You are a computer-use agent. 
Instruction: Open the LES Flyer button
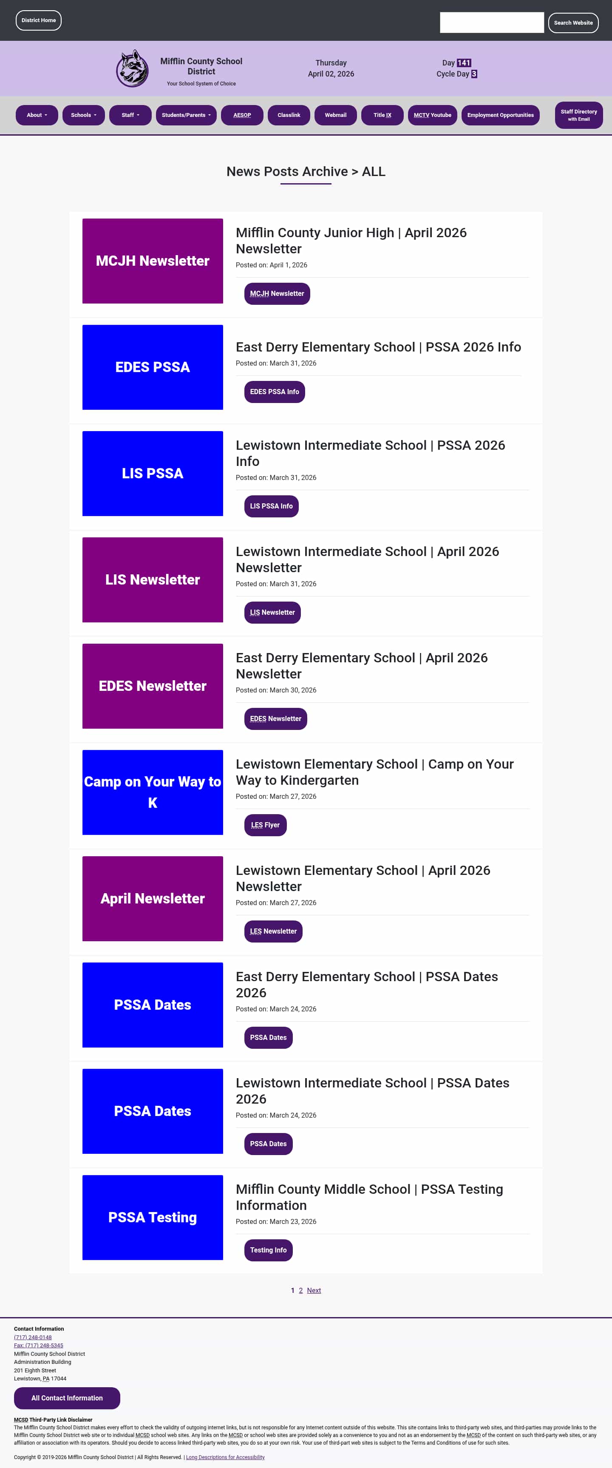click(x=265, y=825)
